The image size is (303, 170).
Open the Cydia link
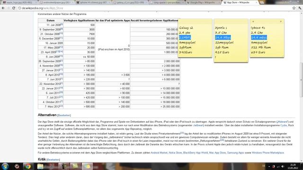pos(284,125)
